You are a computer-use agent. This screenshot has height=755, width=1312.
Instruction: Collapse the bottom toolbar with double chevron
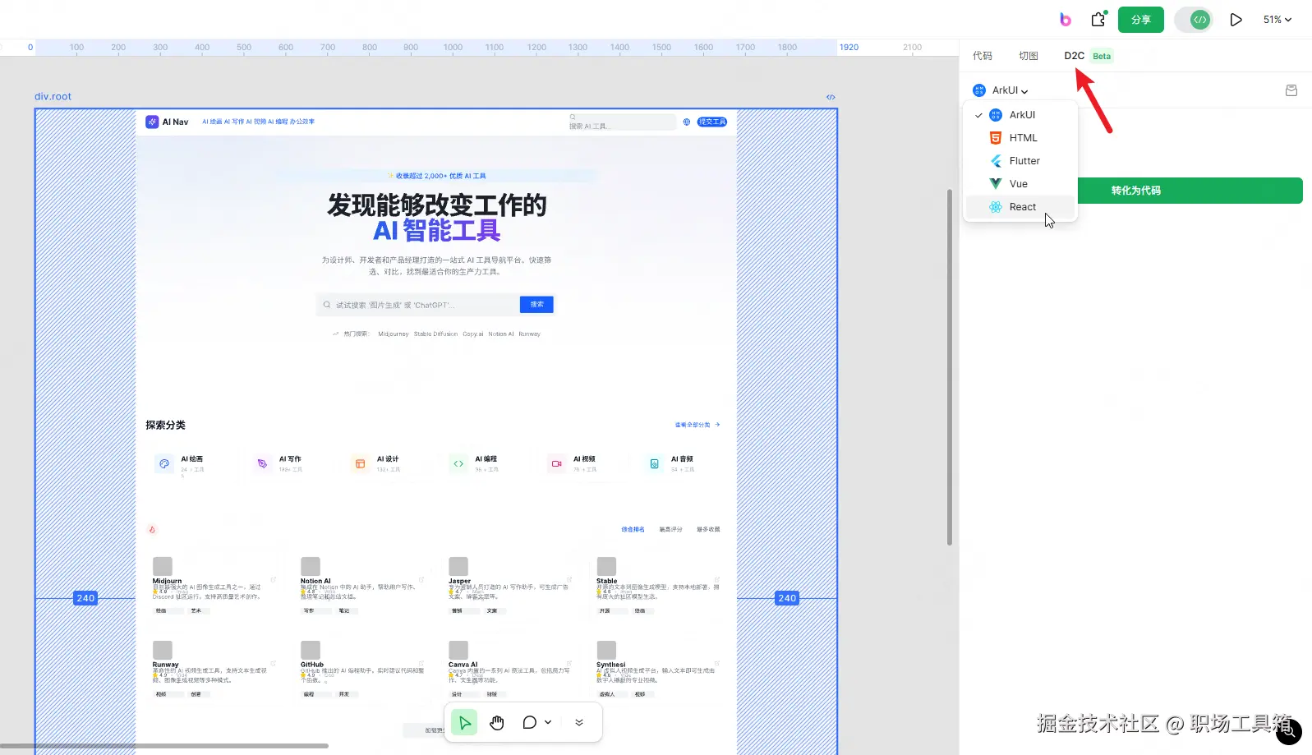579,722
